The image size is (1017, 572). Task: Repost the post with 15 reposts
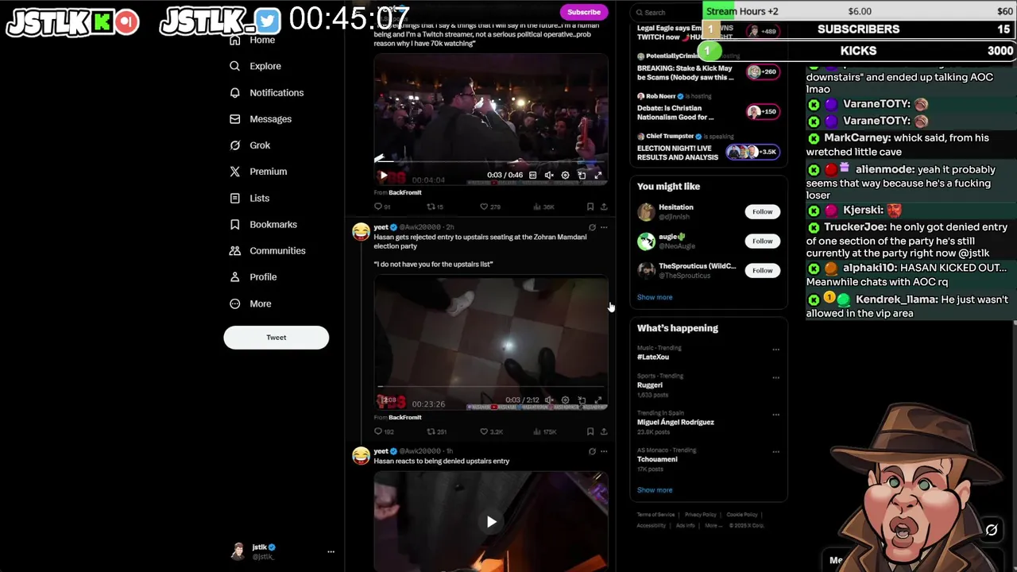point(435,207)
